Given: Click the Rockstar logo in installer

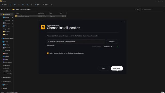Looking at the screenshot, I should click(x=43, y=27).
